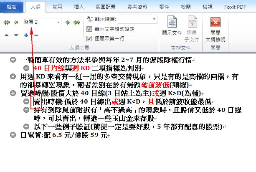Minus symbol beside 賣出時機 line
The height and width of the screenshot is (172, 256).
pos(26,101)
